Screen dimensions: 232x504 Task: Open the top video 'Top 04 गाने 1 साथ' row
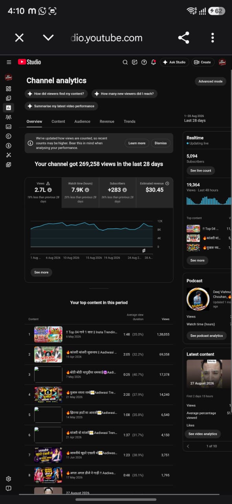click(x=99, y=334)
